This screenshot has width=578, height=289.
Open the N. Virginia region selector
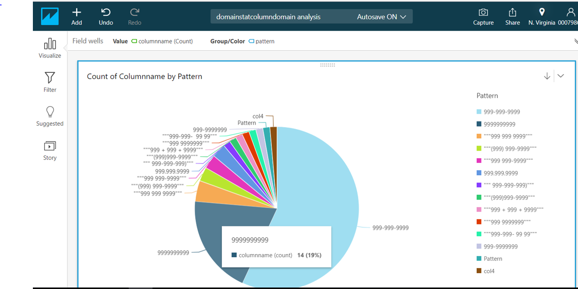point(542,12)
